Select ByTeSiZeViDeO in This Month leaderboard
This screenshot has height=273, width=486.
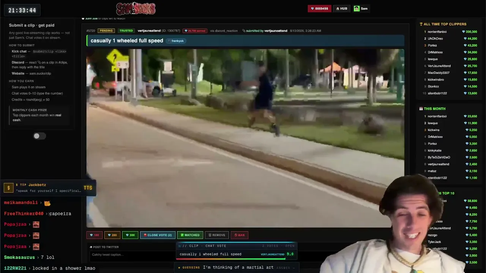pos(439,157)
